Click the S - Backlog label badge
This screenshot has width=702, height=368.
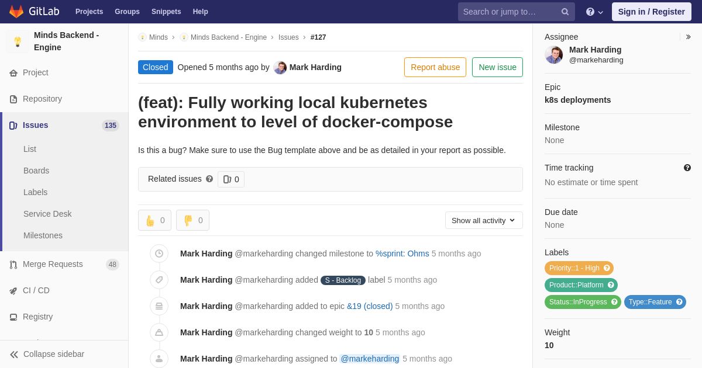point(343,280)
